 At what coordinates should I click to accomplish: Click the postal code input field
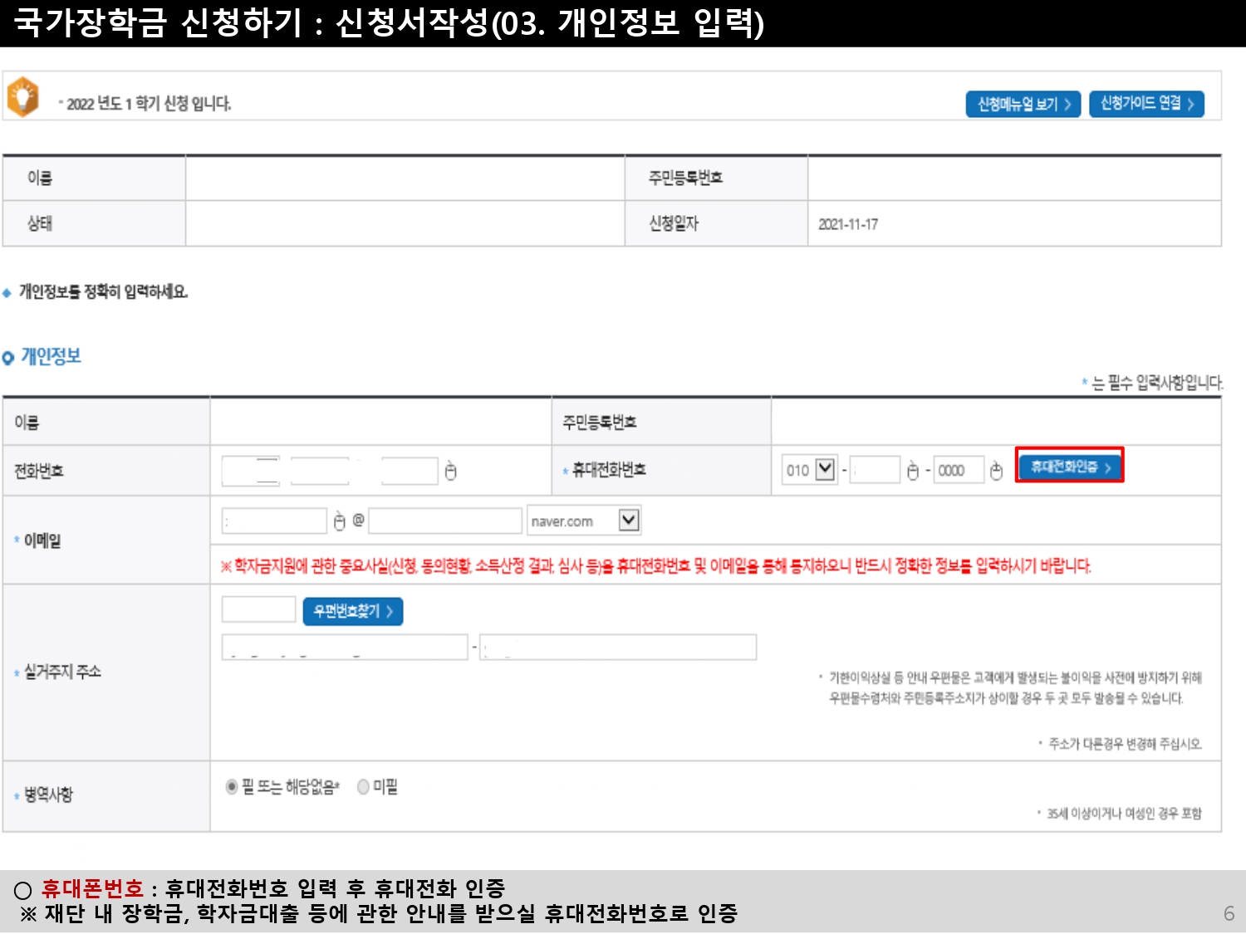(258, 609)
